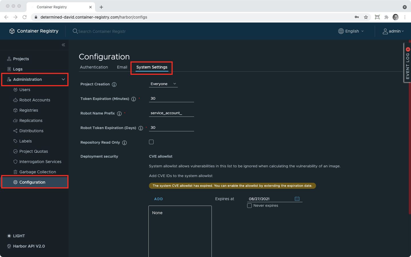Open Harbor API V2.0 link
411x257 pixels.
coord(29,246)
